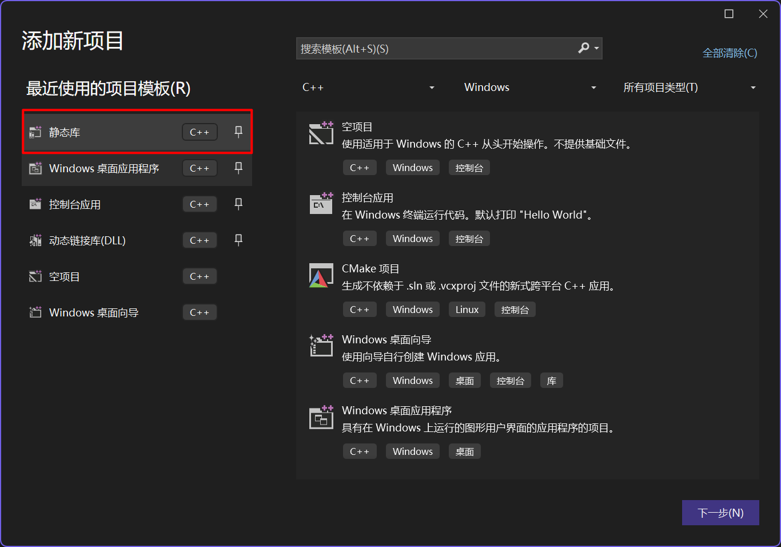Toggle pin for static library template
The width and height of the screenshot is (781, 547).
click(x=238, y=132)
